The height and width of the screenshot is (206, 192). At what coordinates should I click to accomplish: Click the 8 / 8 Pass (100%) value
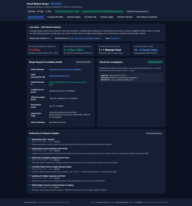(74, 50)
